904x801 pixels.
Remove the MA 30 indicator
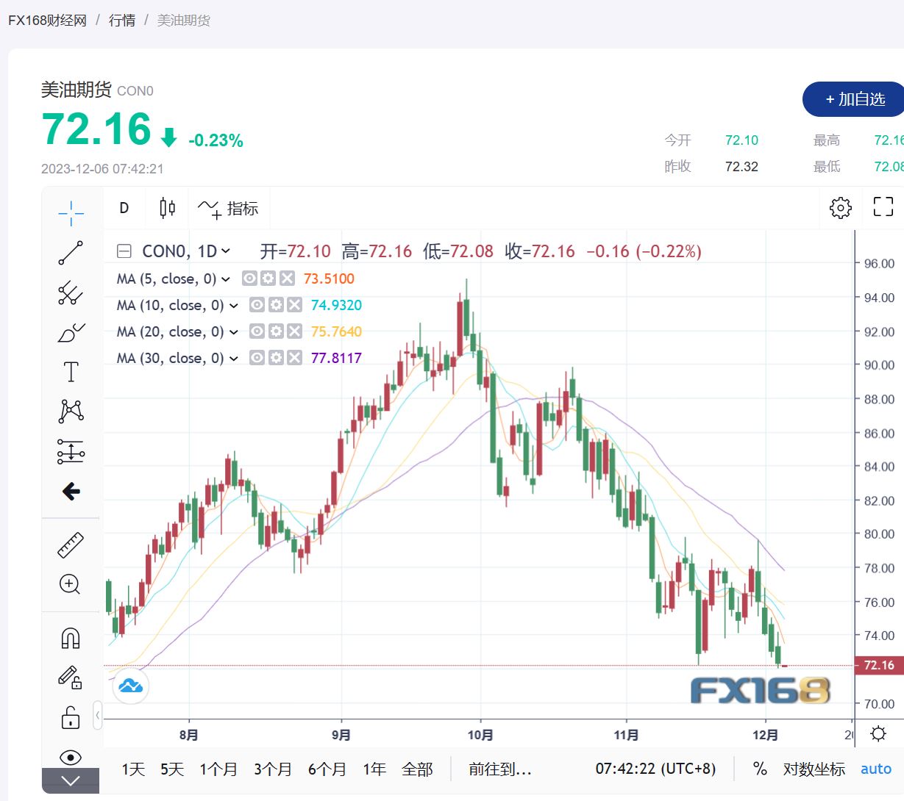294,359
